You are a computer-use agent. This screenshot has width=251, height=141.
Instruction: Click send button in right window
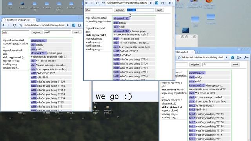point(235,65)
